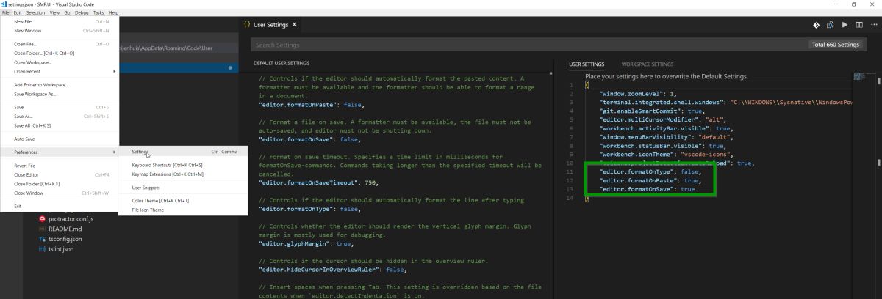
Task: Click the protractor.conf.js file icon
Action: coord(42,218)
